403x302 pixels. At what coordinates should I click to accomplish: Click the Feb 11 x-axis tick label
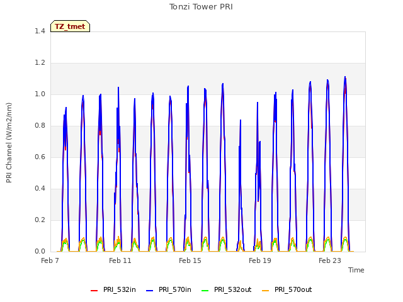[x=120, y=260]
